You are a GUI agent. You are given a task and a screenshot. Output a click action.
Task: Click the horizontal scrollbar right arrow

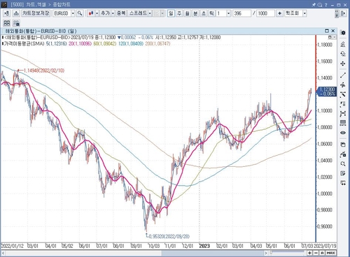pos(266,253)
